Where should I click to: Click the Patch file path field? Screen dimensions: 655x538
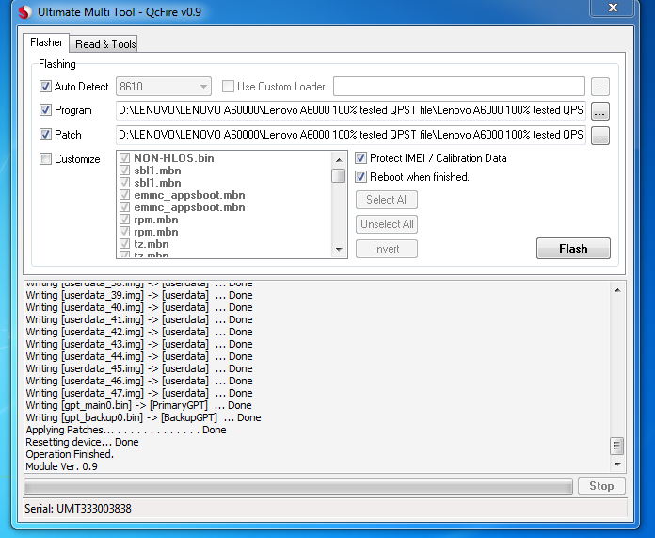350,135
